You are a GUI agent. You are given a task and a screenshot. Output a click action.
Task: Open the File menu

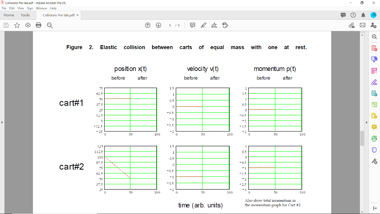[x=4, y=8]
